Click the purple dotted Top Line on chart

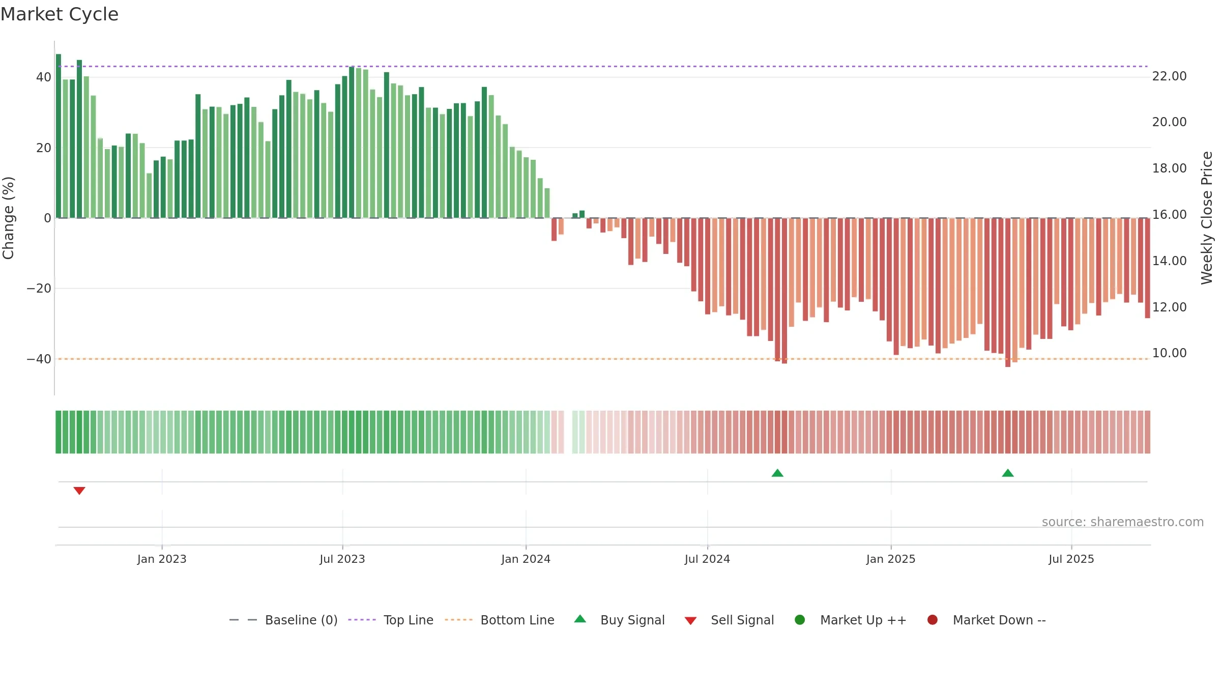603,66
